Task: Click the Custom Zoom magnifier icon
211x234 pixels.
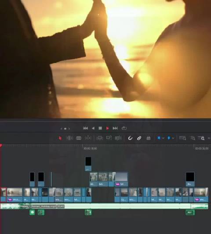Action: point(201,138)
